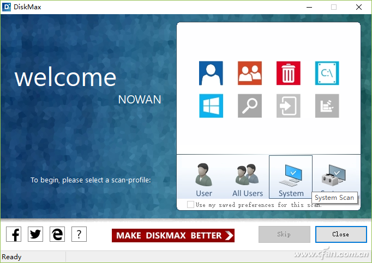Click the gray arrow-into-box tile
The image size is (372, 263).
pyautogui.click(x=289, y=106)
